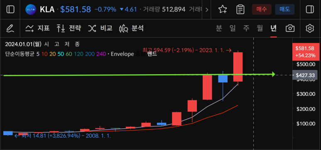Click the tallest red candlestick for 2024
Viewport: 321px width, 150px height.
pyautogui.click(x=238, y=67)
